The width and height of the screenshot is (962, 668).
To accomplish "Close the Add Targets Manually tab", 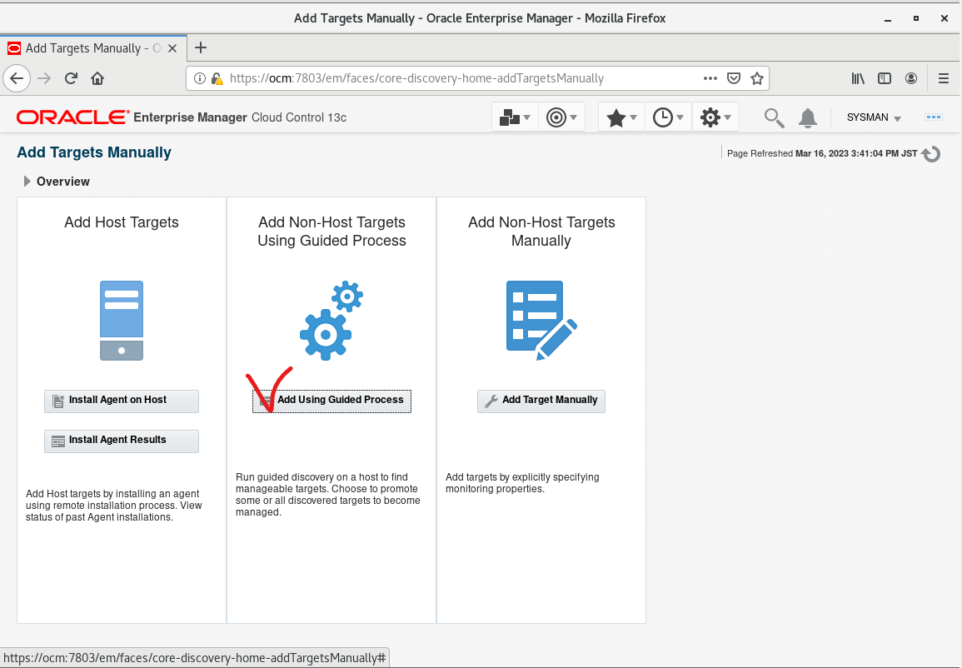I will (x=172, y=47).
